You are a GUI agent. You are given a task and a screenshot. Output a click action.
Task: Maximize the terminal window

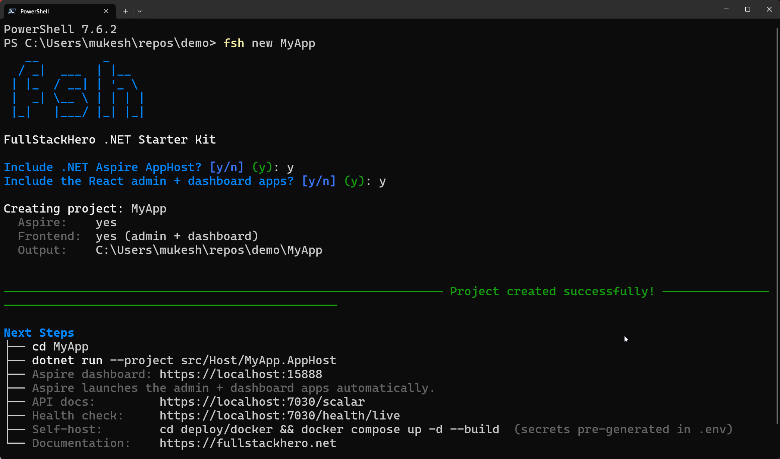coord(748,9)
